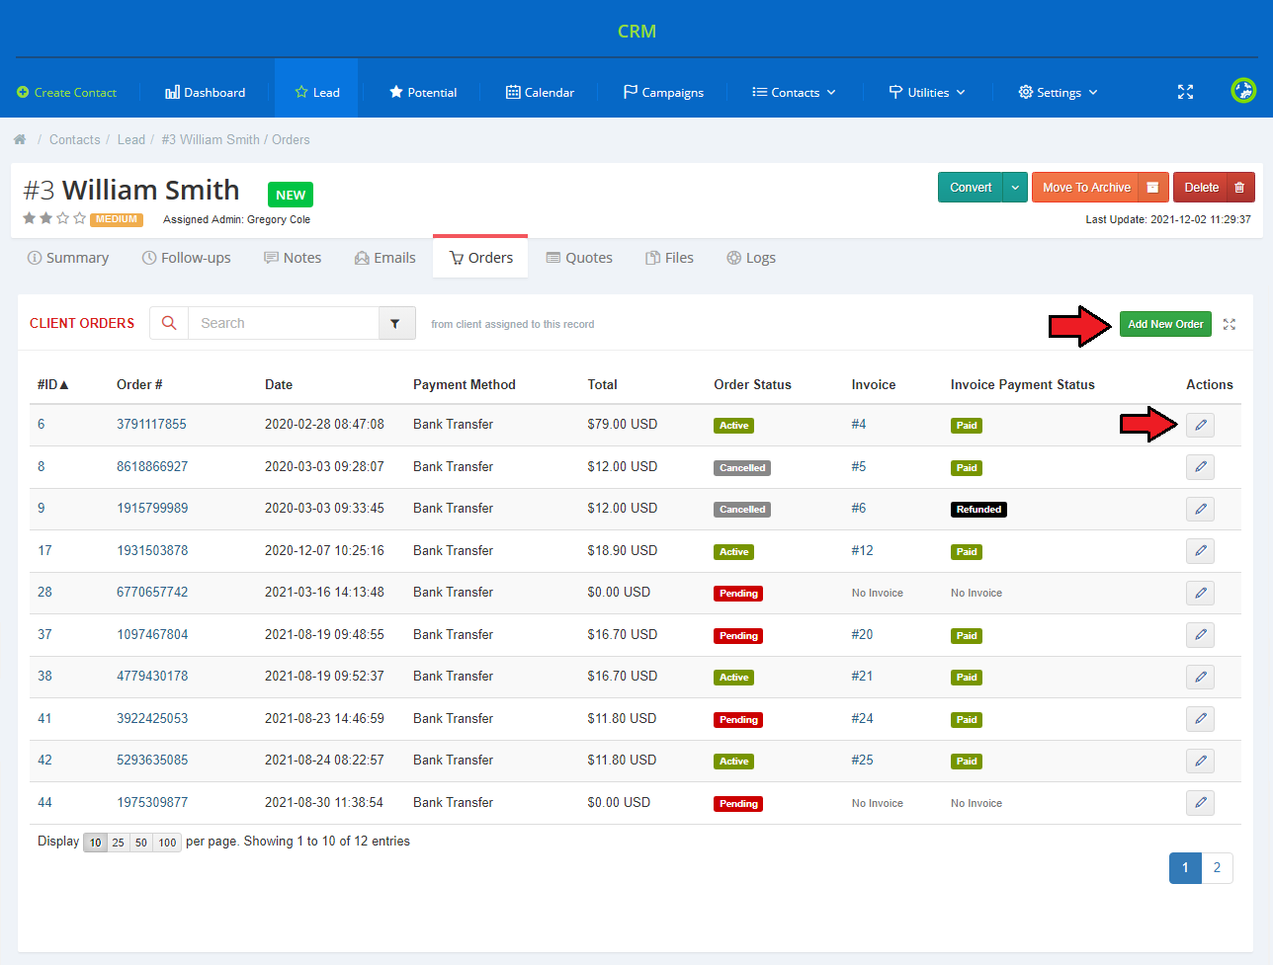Open Dashboard from navigation bar
1273x965 pixels.
pos(206,92)
